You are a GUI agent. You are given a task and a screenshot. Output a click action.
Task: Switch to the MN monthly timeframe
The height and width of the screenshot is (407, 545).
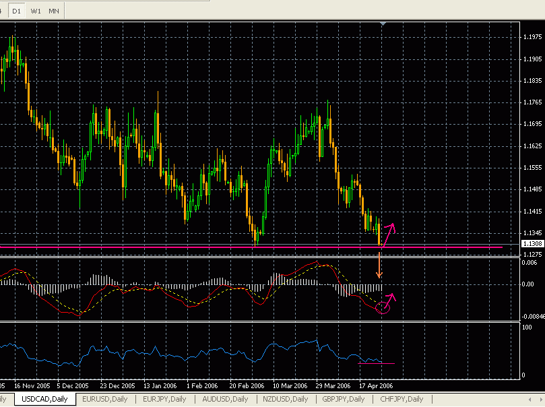tap(53, 10)
